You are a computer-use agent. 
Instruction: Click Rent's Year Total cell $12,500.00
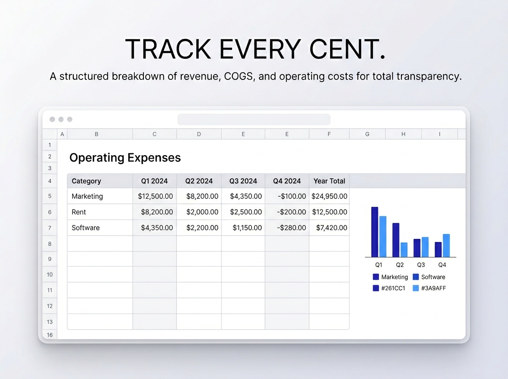[x=330, y=212]
